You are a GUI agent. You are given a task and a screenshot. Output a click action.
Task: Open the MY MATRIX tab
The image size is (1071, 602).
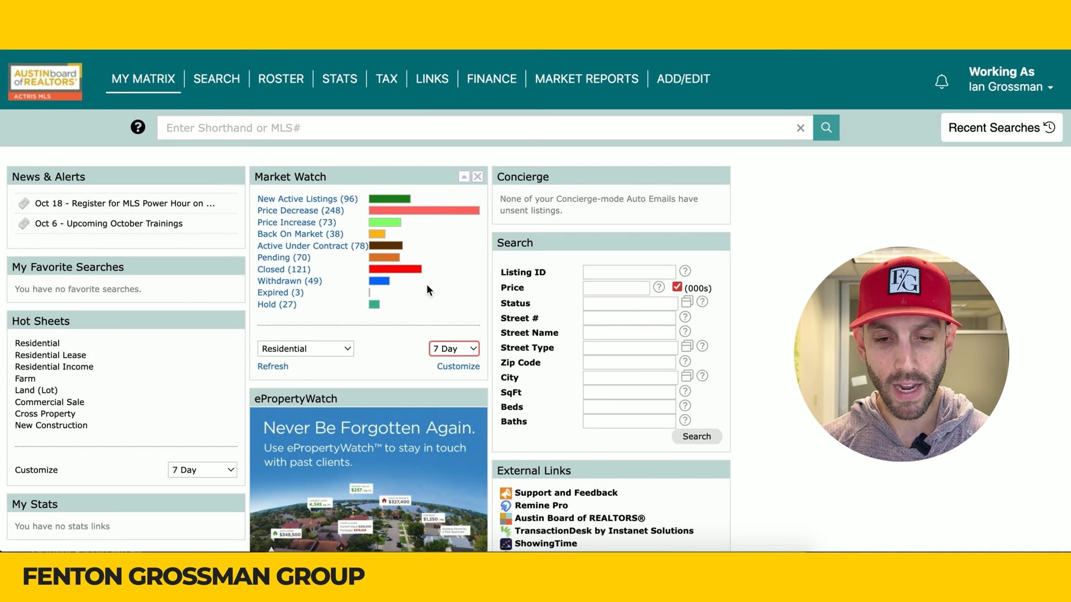point(143,79)
